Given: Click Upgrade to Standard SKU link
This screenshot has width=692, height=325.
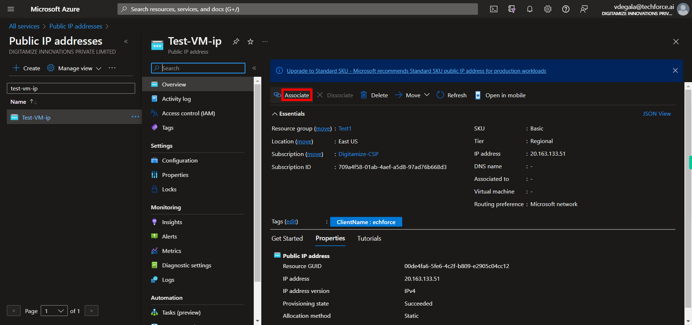Looking at the screenshot, I should [416, 71].
